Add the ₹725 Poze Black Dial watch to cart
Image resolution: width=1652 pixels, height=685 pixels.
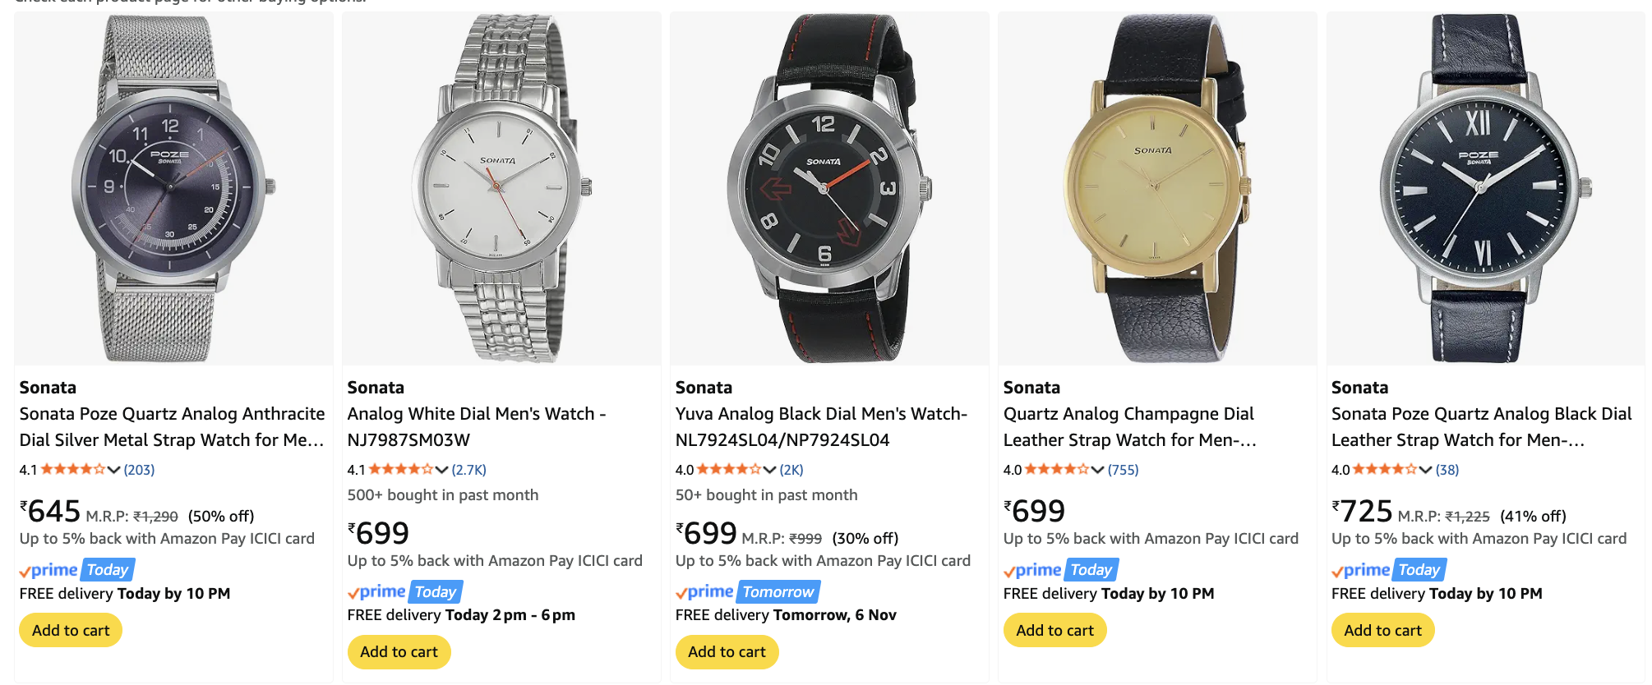pos(1382,630)
